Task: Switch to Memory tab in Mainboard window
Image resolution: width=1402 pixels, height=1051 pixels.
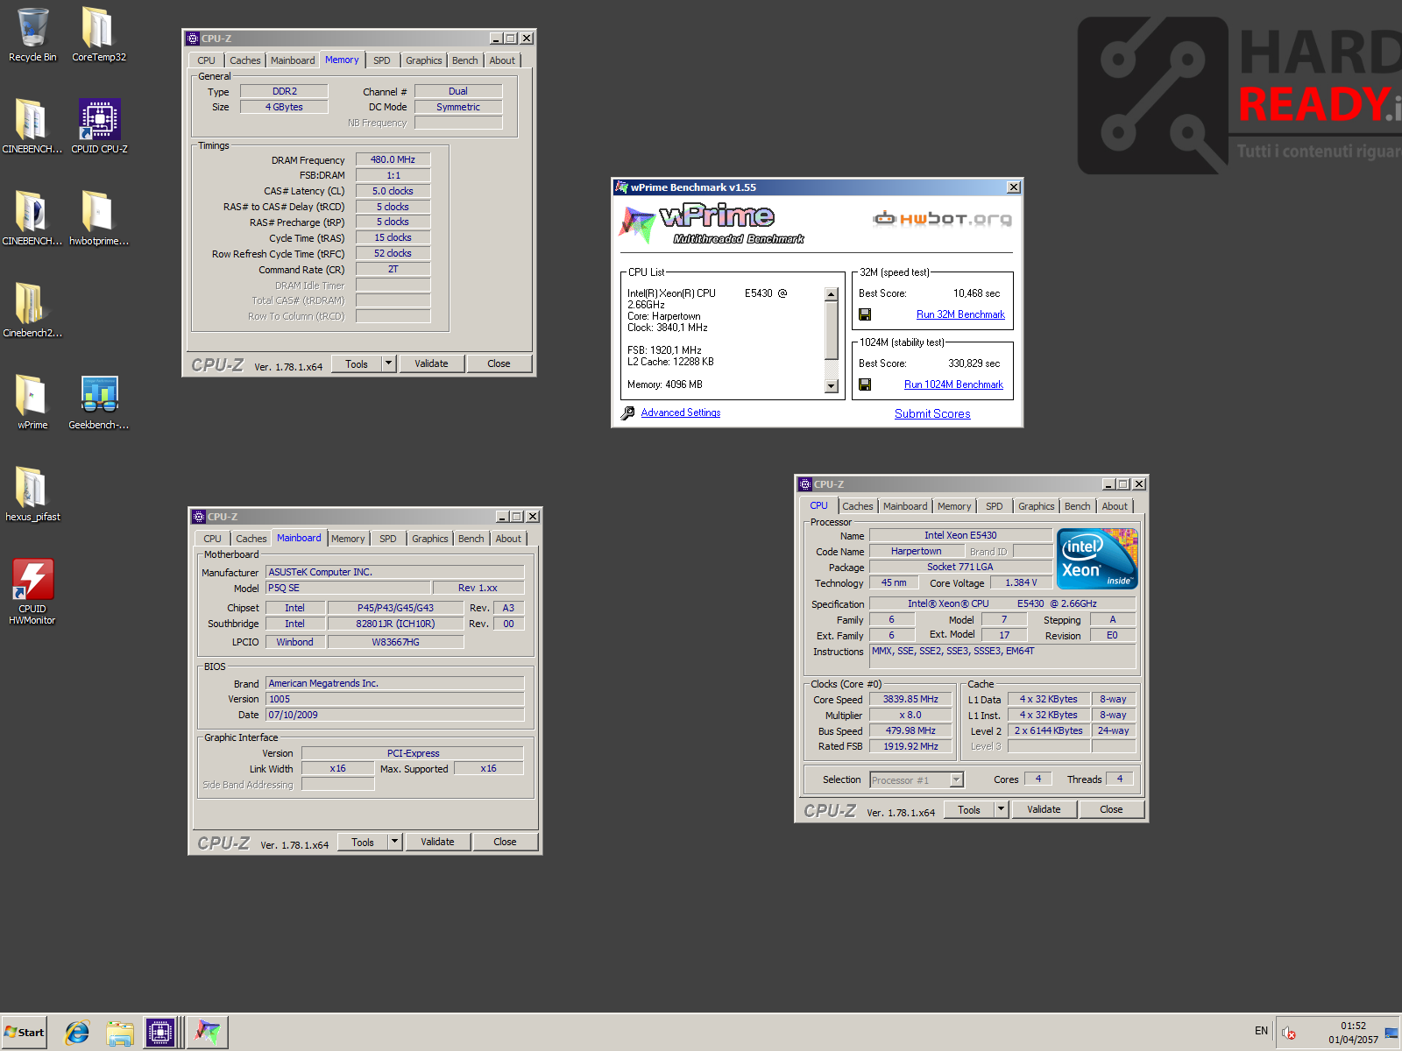Action: coord(348,539)
